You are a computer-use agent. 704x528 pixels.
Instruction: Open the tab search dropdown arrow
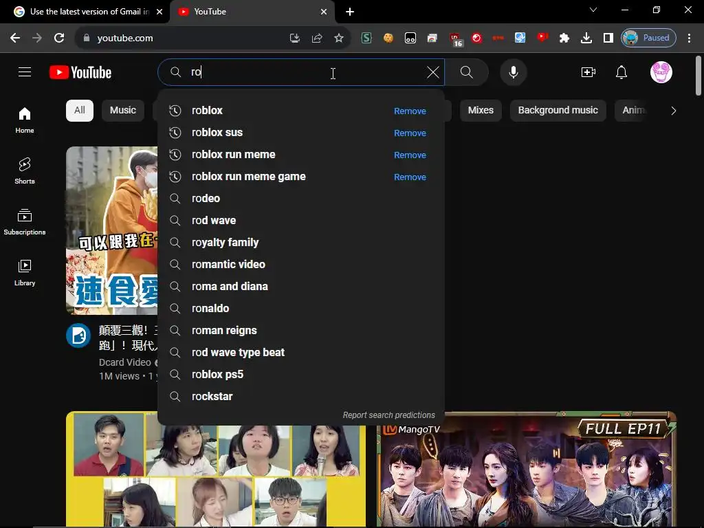(593, 10)
